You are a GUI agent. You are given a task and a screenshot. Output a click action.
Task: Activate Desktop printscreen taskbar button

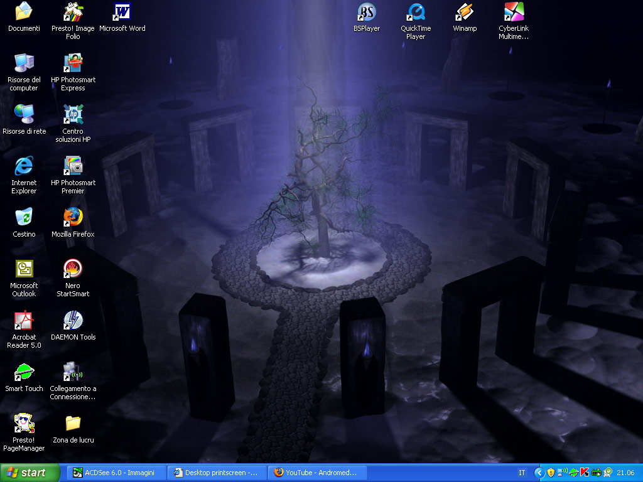[217, 473]
